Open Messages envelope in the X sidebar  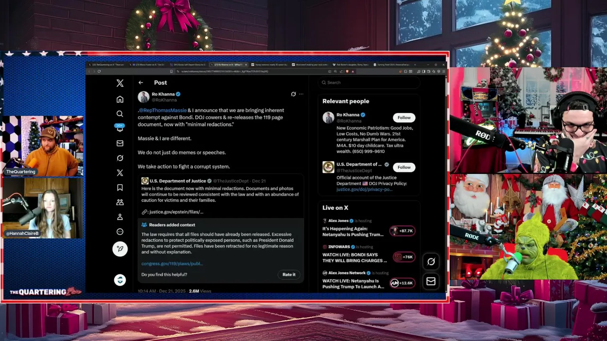pos(120,144)
